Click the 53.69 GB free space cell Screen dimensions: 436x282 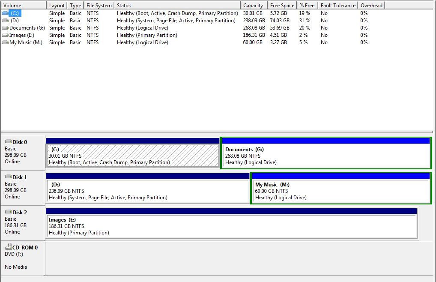(280, 28)
